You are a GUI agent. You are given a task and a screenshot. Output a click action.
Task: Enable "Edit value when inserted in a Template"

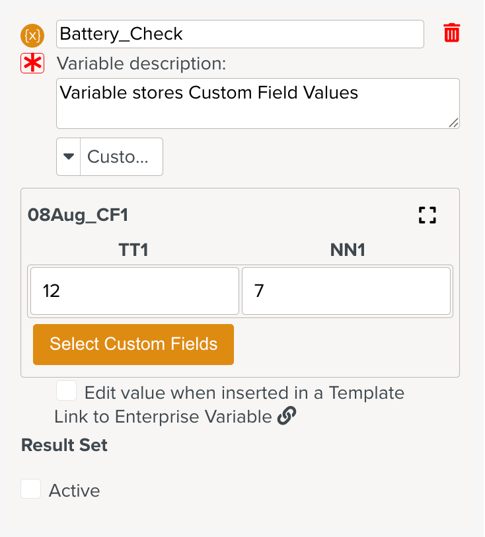pos(66,390)
